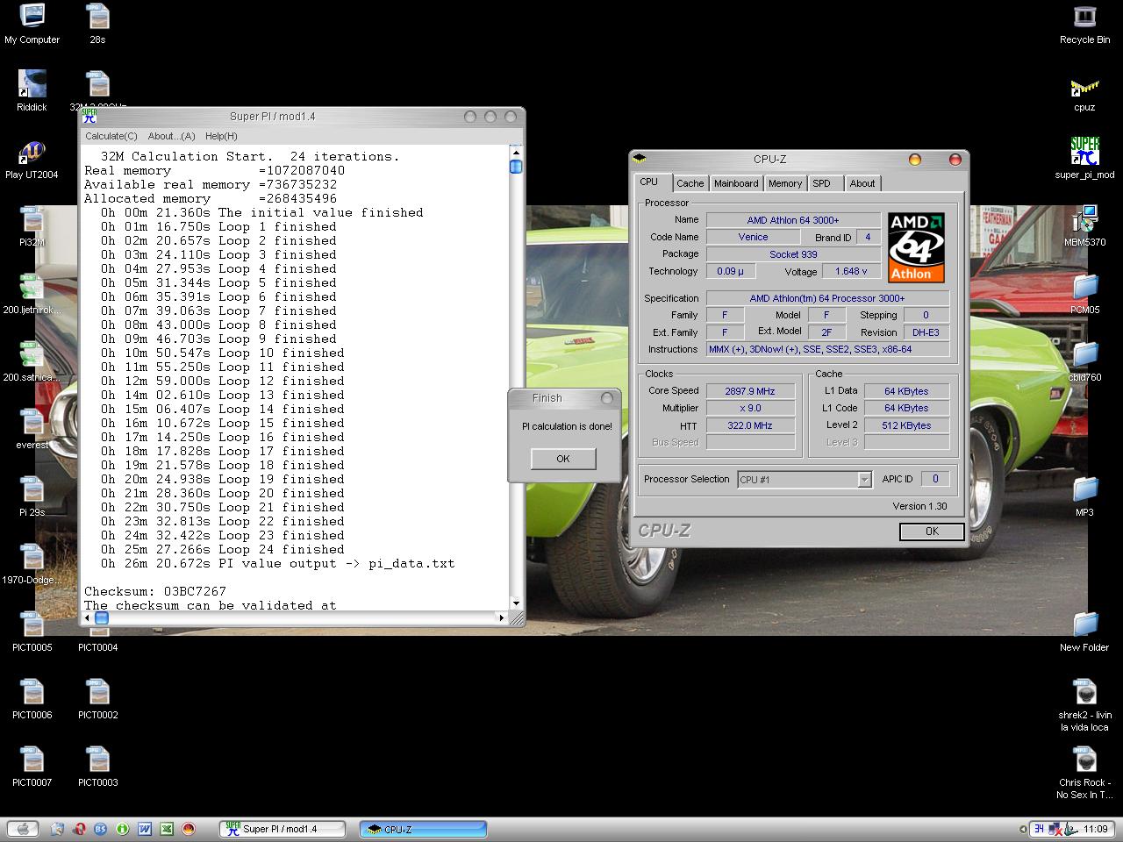Open the PICT0002 image icon
The image size is (1123, 842).
click(97, 699)
